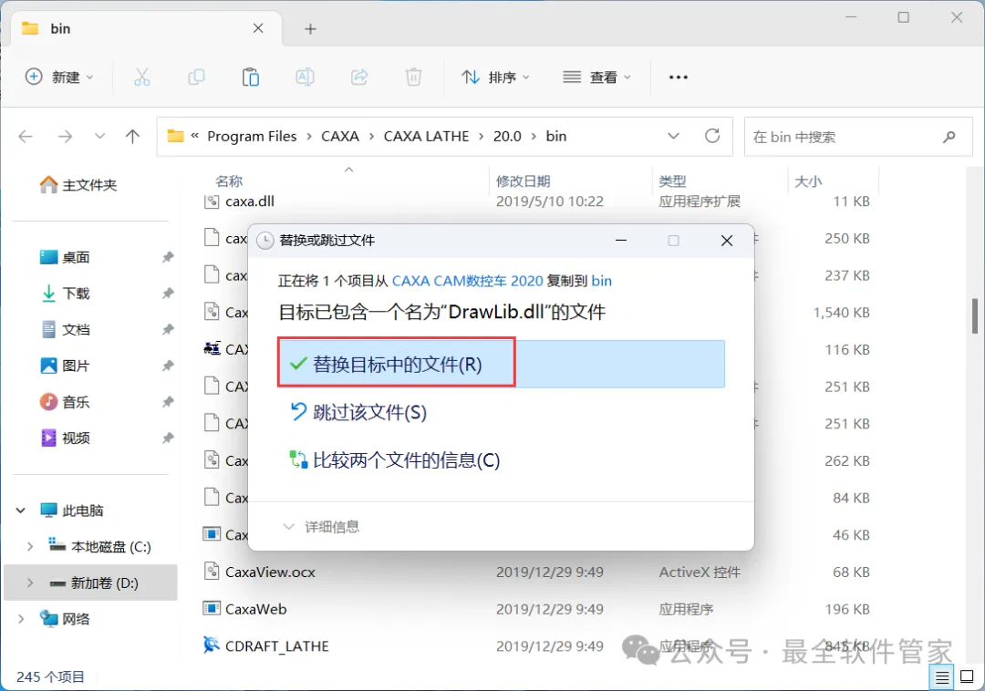985x691 pixels.
Task: Click CAXA CAM数控车 2020 source link
Action: pyautogui.click(x=467, y=281)
